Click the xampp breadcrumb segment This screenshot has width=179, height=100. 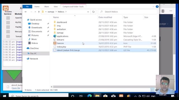(x=51, y=12)
